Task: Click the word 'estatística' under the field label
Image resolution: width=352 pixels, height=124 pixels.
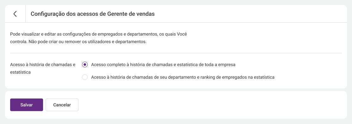Action: pos(21,72)
